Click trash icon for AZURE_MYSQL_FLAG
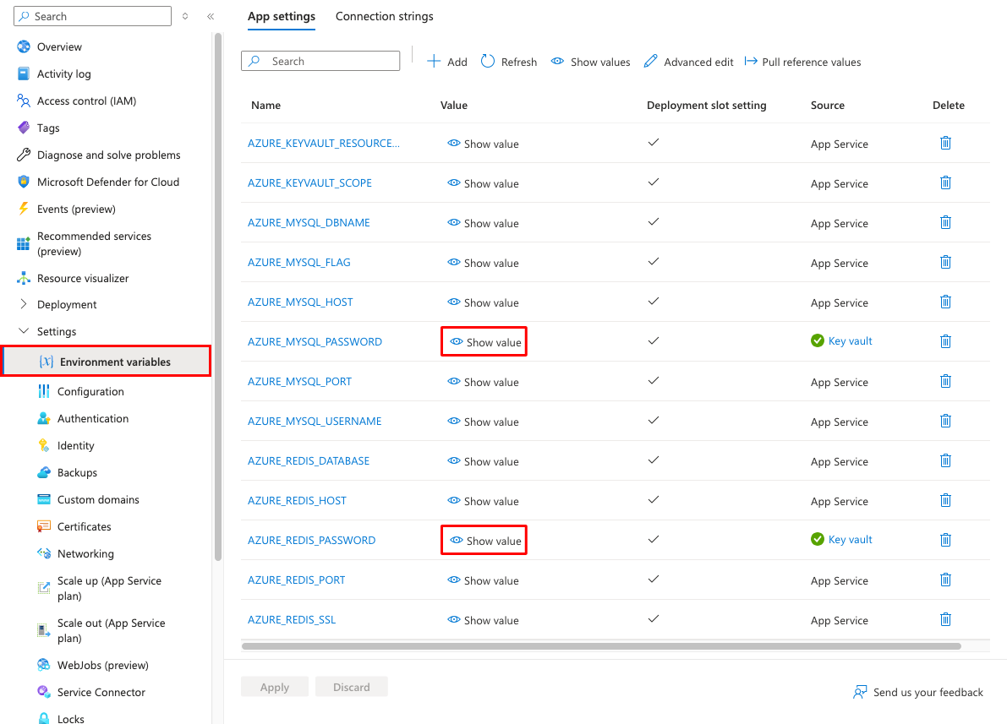1007x724 pixels. coord(945,263)
